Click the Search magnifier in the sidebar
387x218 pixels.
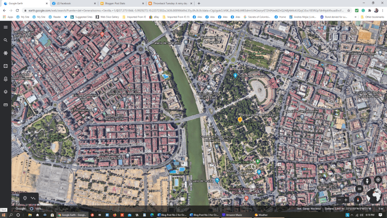(5, 40)
